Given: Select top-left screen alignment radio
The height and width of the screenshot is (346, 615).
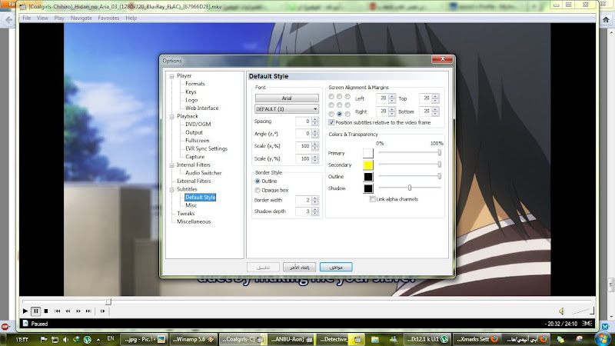Looking at the screenshot, I should click(331, 97).
